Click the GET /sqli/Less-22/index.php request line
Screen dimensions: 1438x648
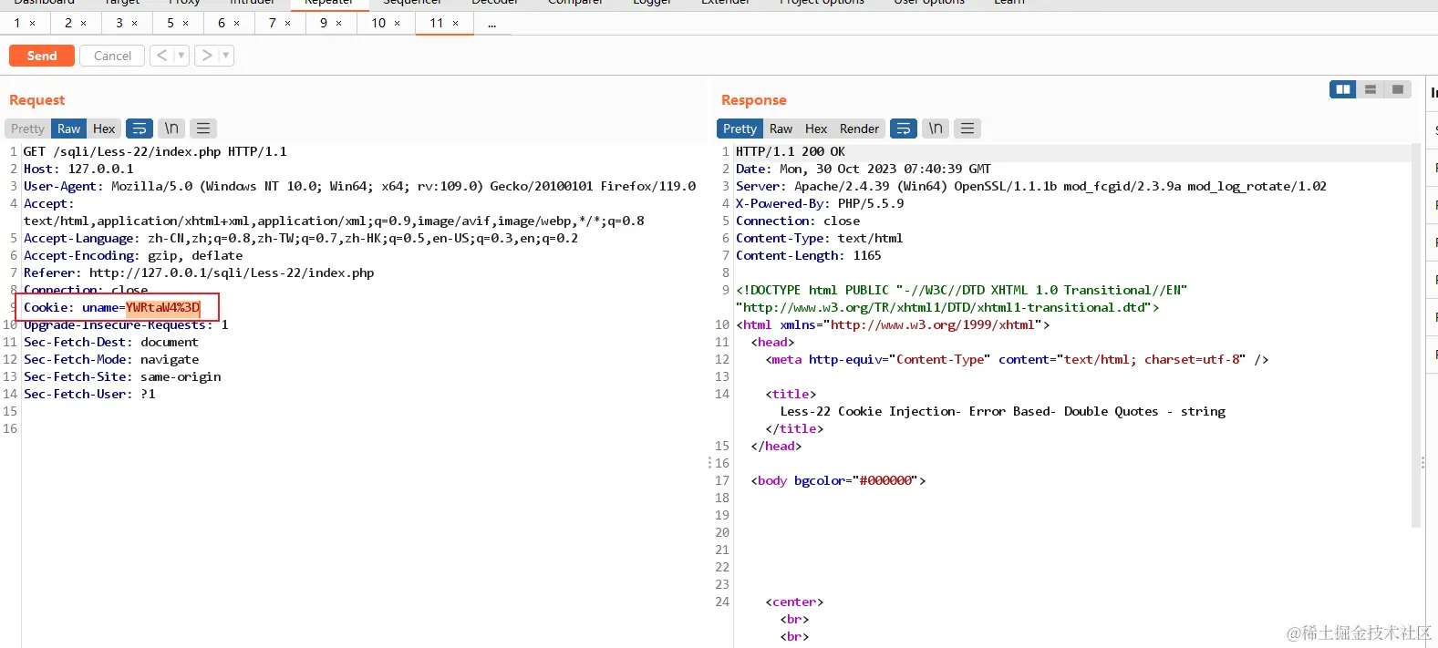point(155,151)
